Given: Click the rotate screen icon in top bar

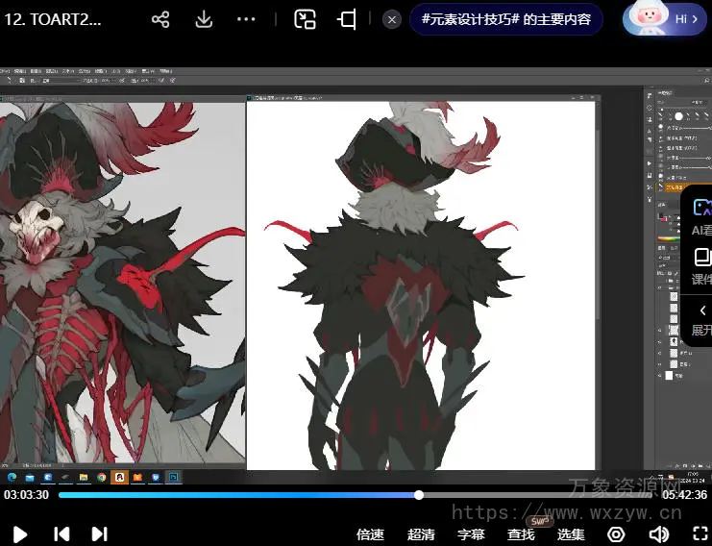Looking at the screenshot, I should point(347,19).
